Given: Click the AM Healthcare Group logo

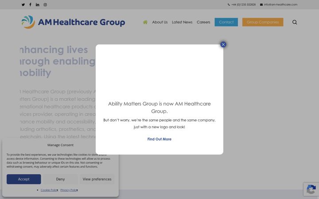Looking at the screenshot, I should [x=73, y=22].
